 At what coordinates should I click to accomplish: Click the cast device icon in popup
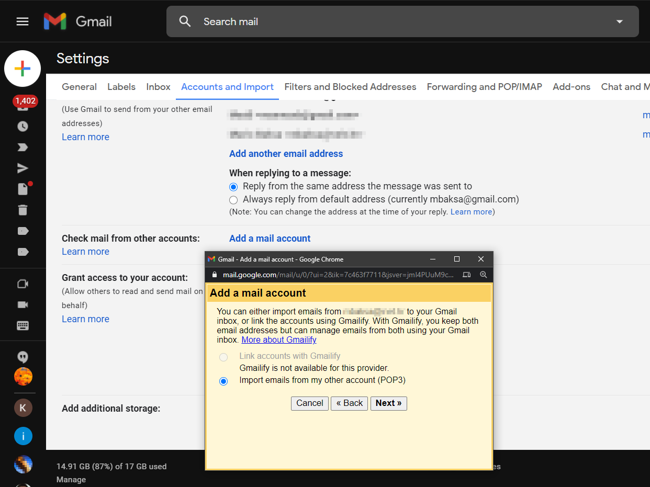[467, 275]
